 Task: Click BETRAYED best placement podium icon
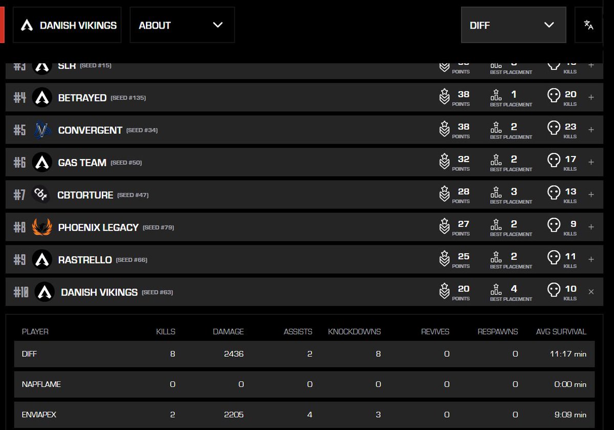[x=496, y=95]
